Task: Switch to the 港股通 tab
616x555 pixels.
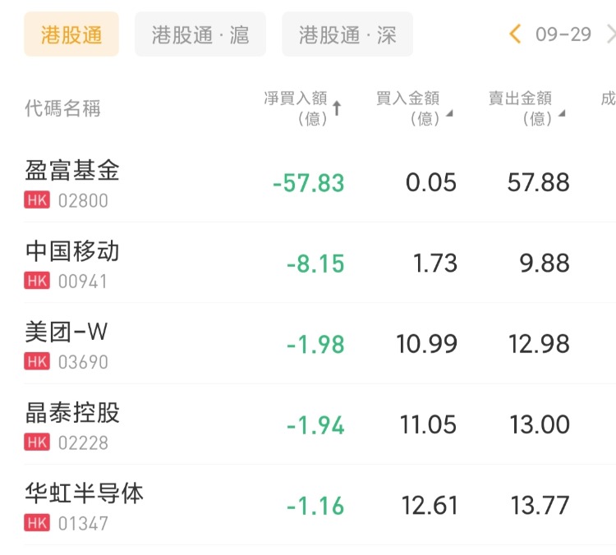Action: [71, 34]
